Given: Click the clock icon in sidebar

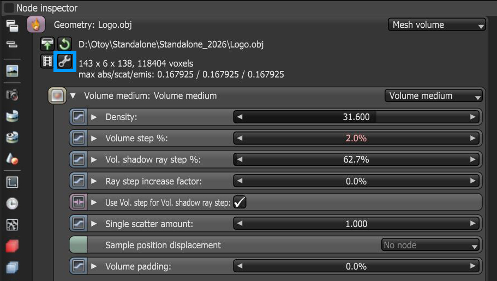Looking at the screenshot, I should click(x=11, y=203).
